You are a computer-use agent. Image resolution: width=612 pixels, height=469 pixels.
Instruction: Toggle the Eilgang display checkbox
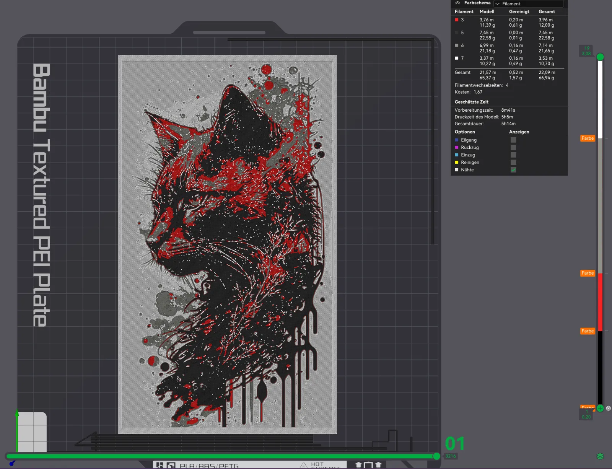point(513,140)
